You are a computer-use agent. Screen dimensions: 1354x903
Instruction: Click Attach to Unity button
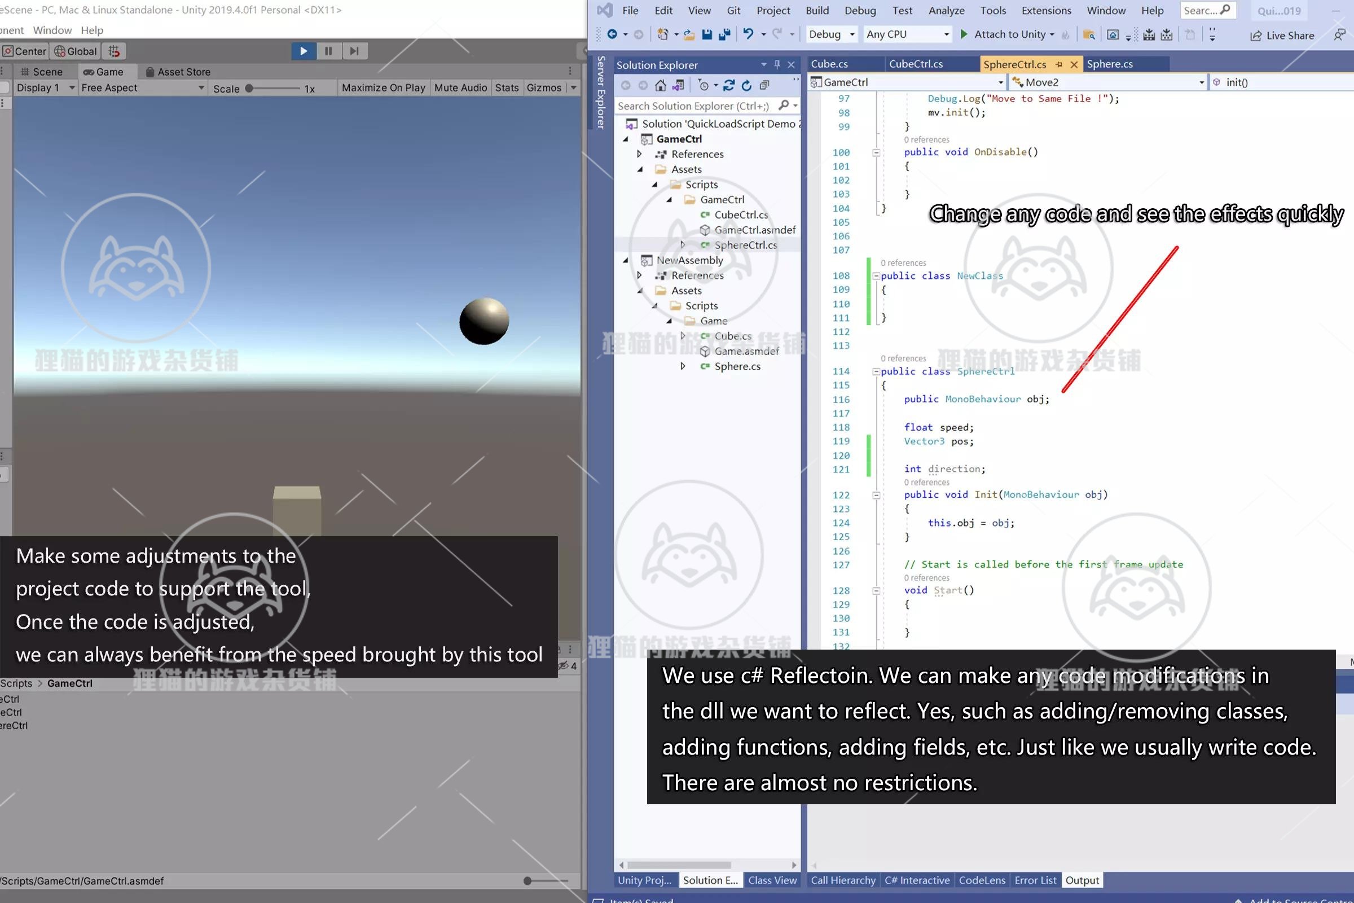(1007, 34)
